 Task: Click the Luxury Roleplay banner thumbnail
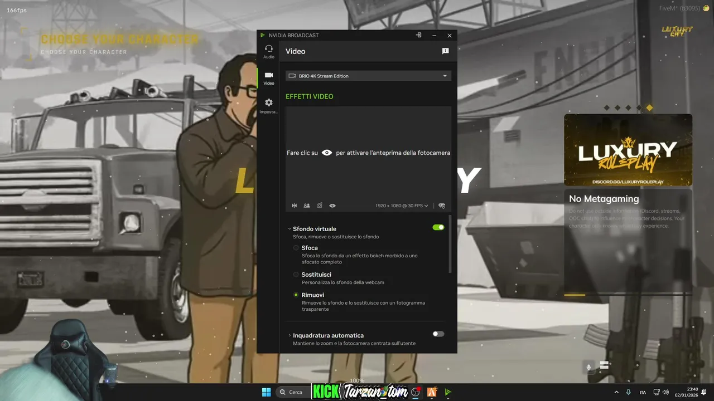[628, 150]
